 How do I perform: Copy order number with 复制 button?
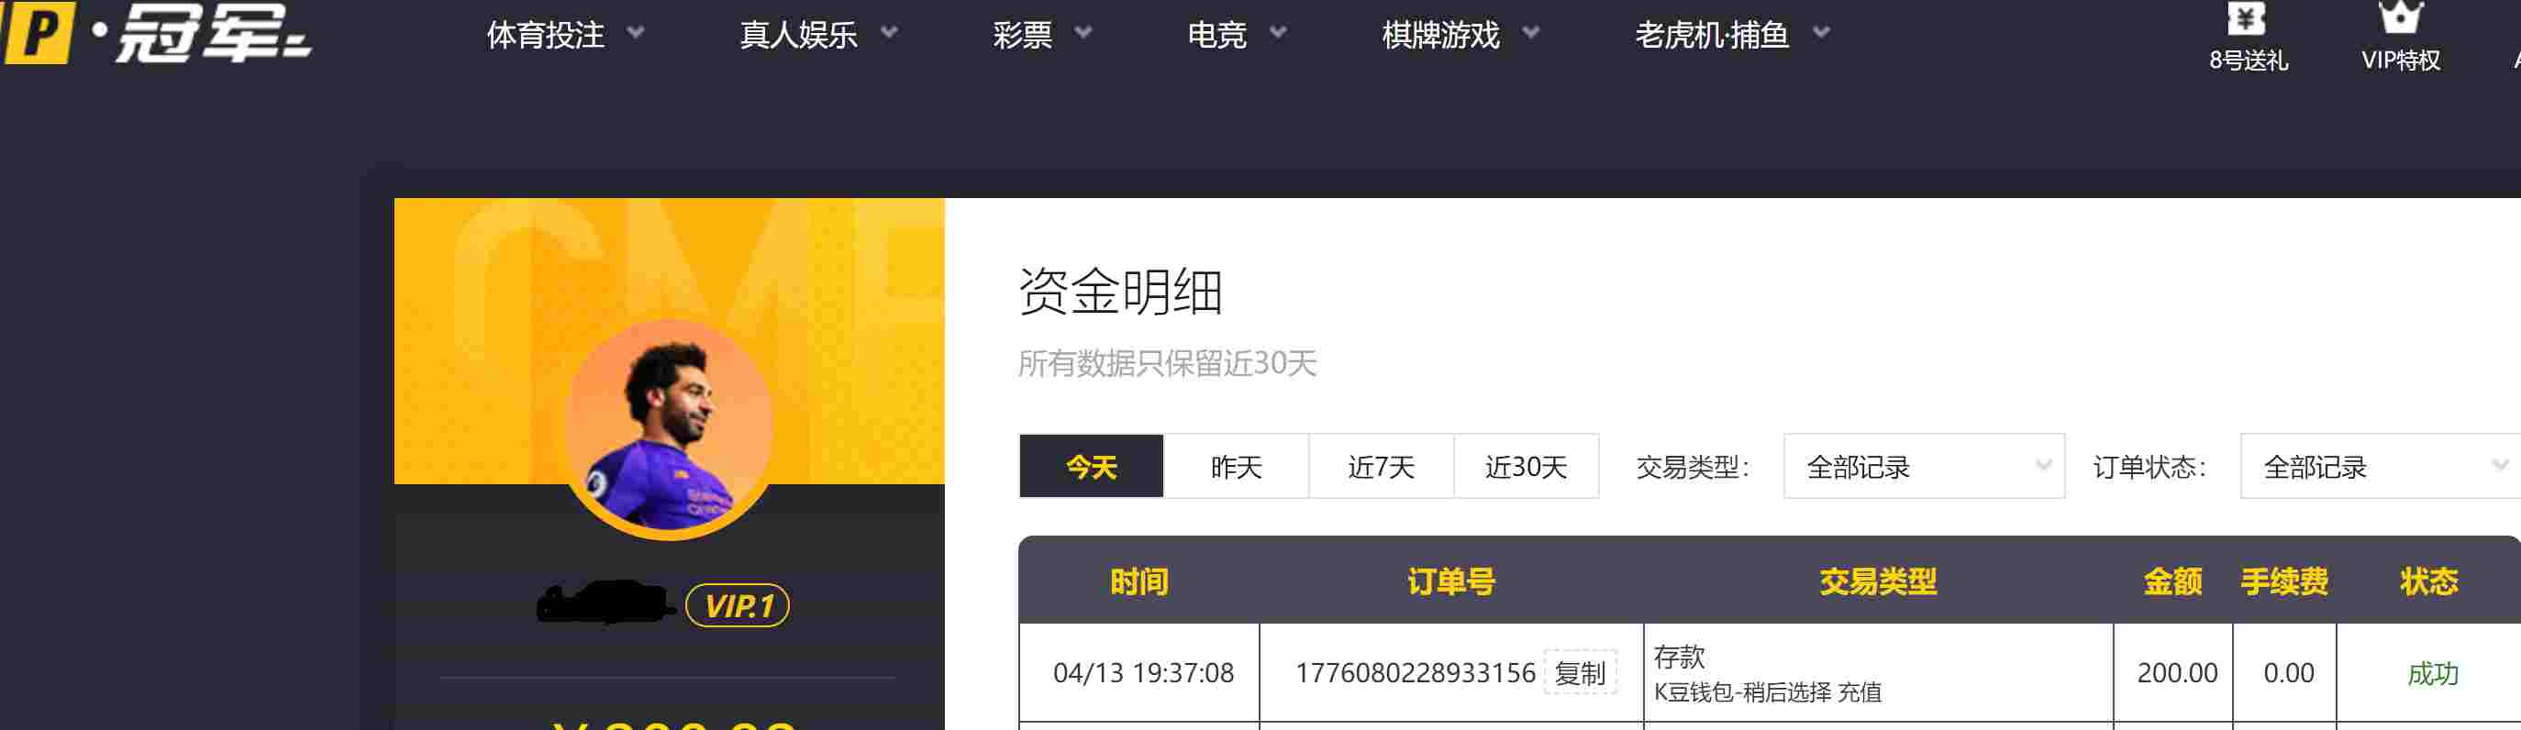pyautogui.click(x=1580, y=673)
